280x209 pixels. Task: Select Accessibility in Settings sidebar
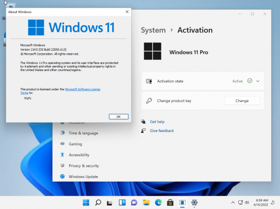point(79,155)
